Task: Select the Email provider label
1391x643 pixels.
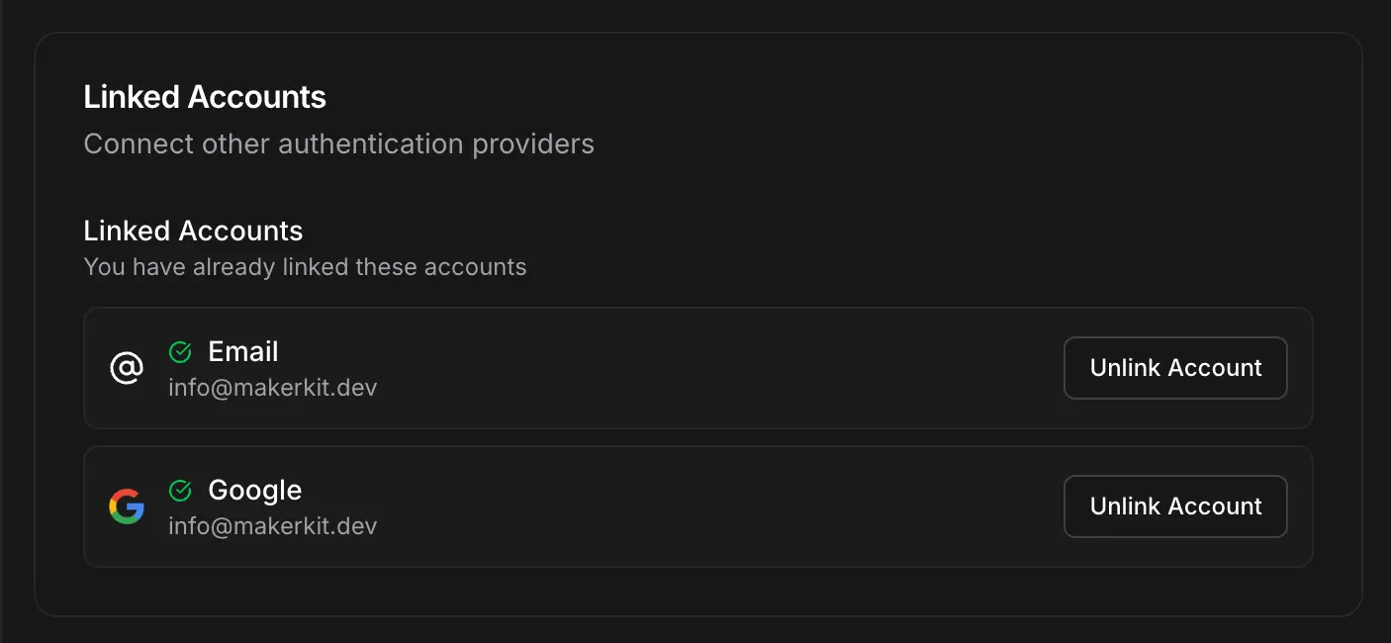Action: point(243,351)
